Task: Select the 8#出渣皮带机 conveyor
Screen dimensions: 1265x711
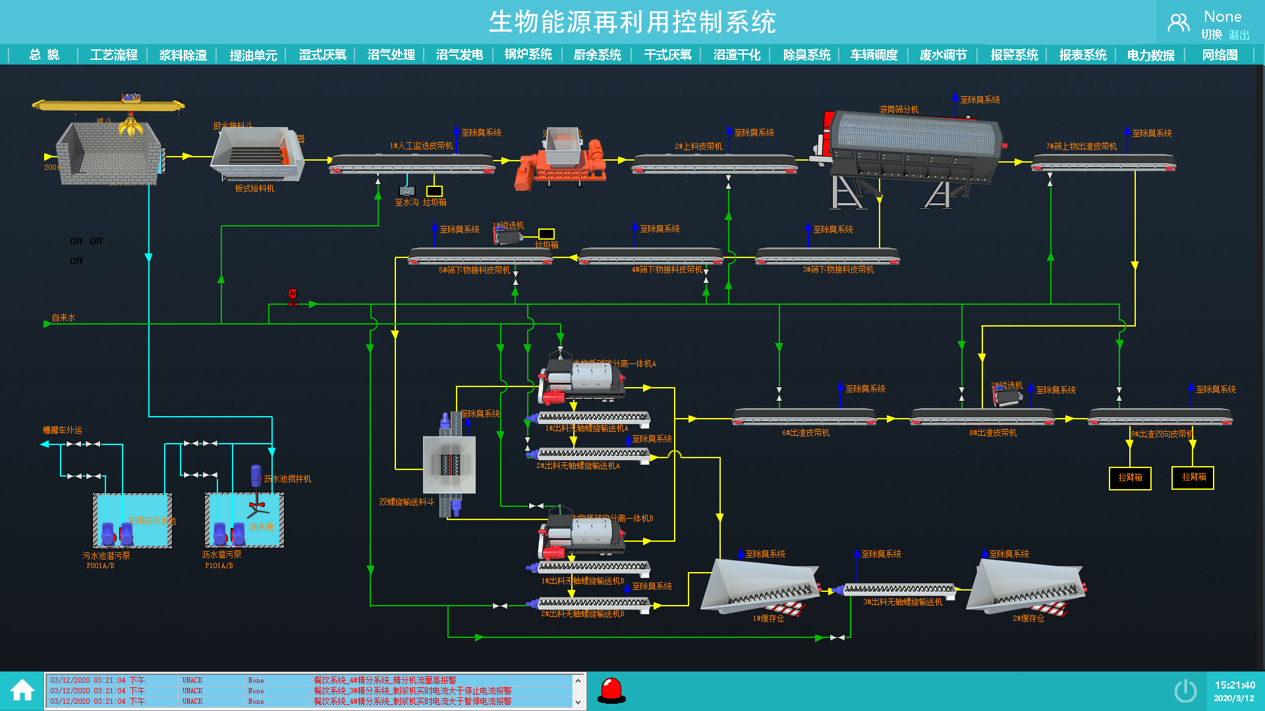Action: (x=982, y=417)
